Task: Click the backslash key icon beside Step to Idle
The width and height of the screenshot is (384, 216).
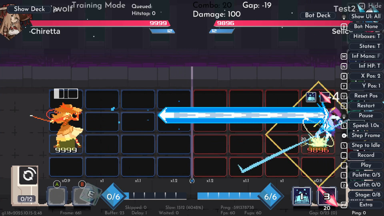Action: (344, 146)
